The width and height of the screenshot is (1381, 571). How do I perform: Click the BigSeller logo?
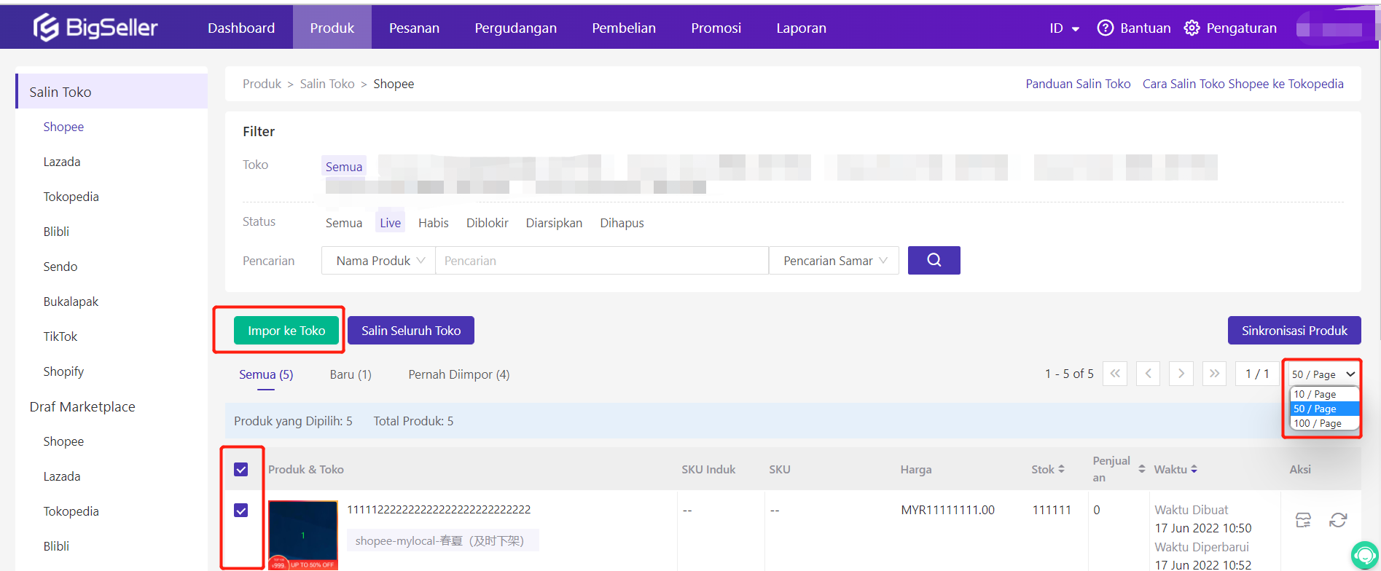pyautogui.click(x=95, y=28)
